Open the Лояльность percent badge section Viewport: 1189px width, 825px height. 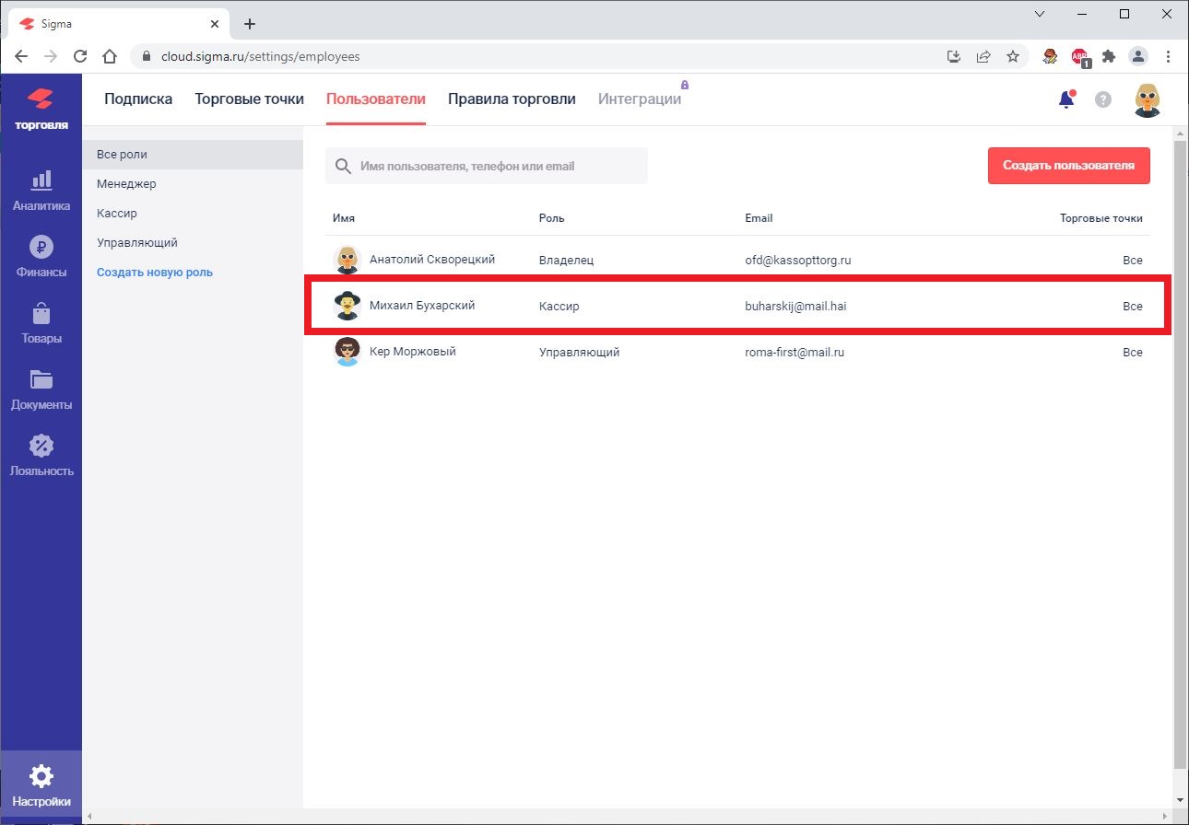(41, 456)
